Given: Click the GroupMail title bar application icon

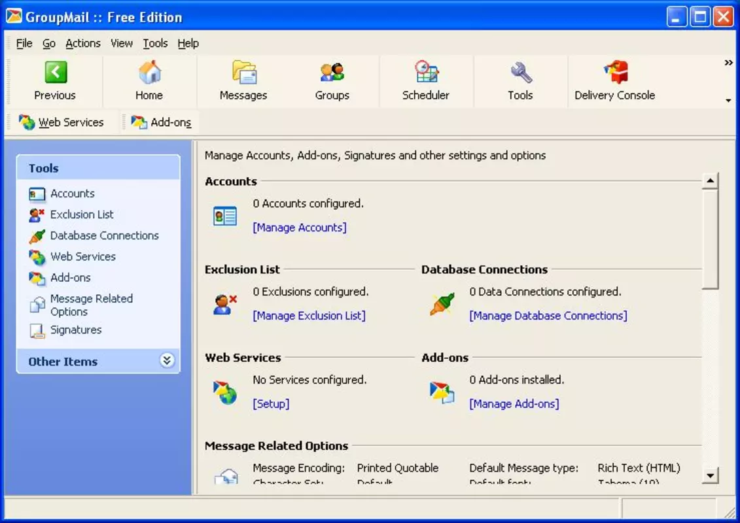Looking at the screenshot, I should pos(14,16).
